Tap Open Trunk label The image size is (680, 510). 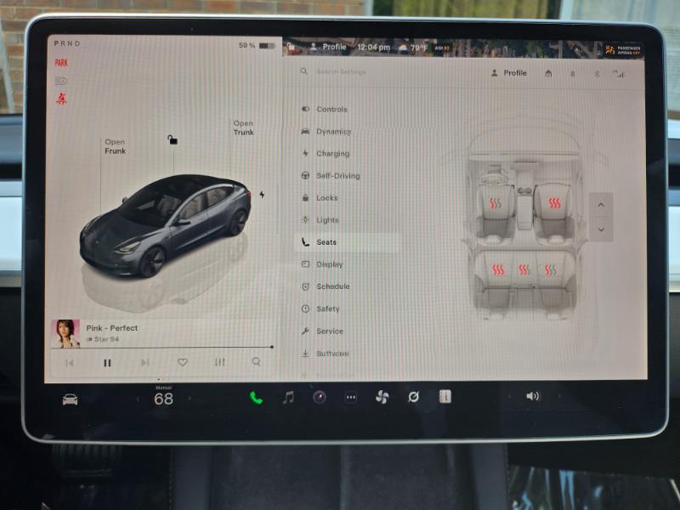(243, 127)
